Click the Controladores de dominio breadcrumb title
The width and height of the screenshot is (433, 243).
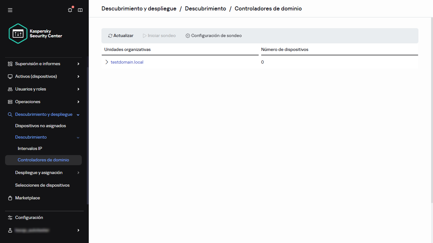[268, 9]
